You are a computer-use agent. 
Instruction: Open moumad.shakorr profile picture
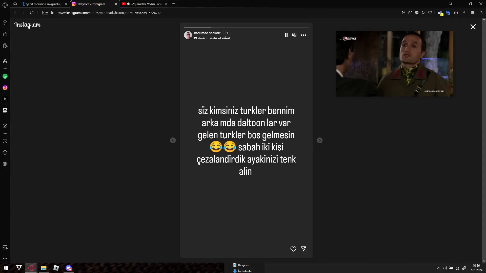coord(188,35)
